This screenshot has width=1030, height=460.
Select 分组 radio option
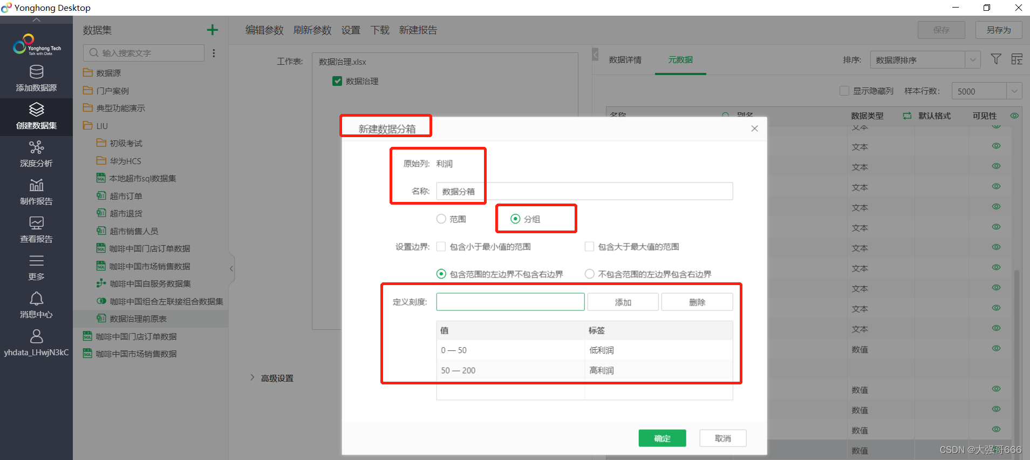click(x=515, y=219)
